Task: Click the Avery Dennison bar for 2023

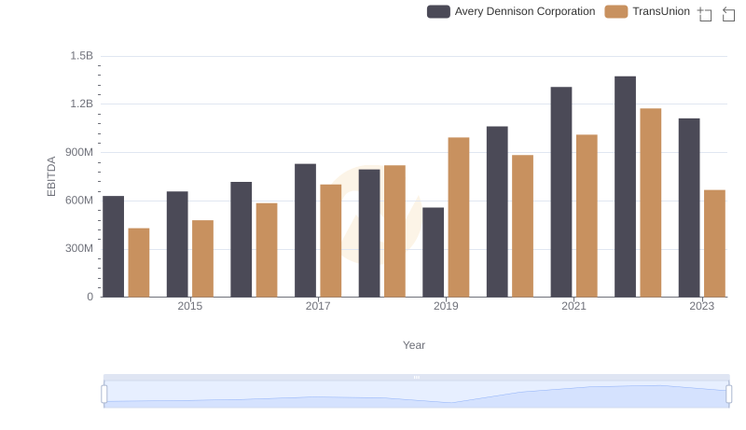Action: [x=689, y=207]
